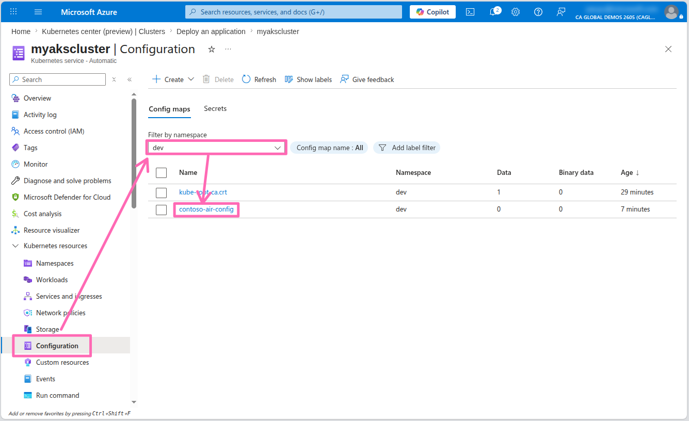Click the Cost analysis icon

pos(15,214)
